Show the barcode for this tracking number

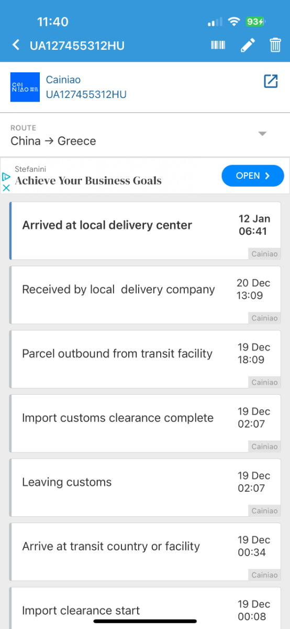coord(218,45)
